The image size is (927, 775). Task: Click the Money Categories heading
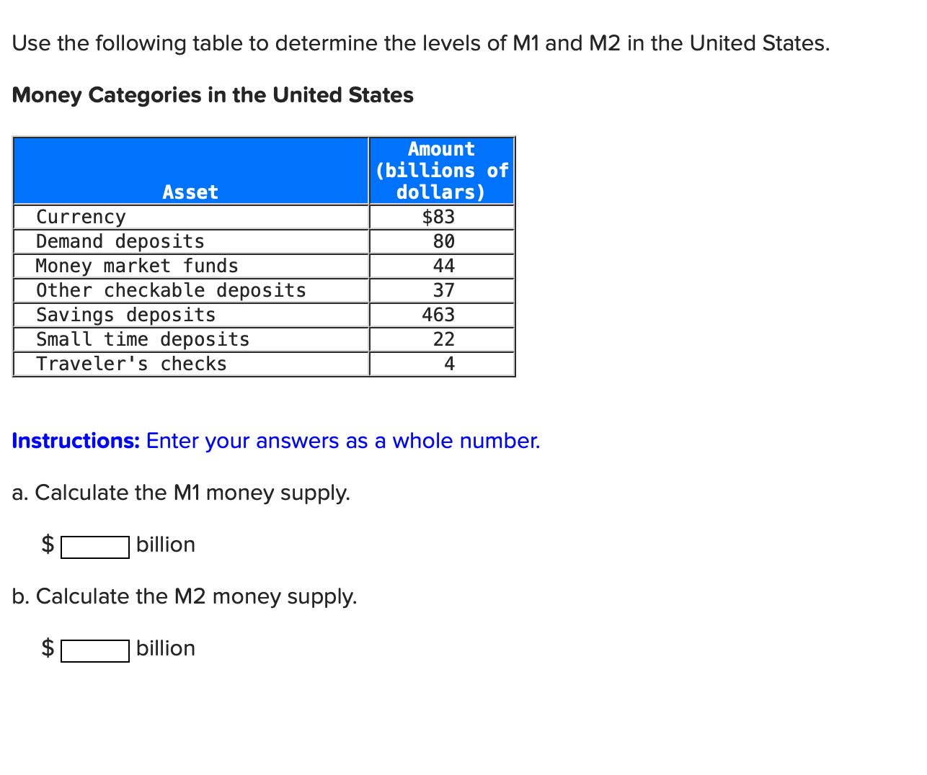click(x=213, y=95)
